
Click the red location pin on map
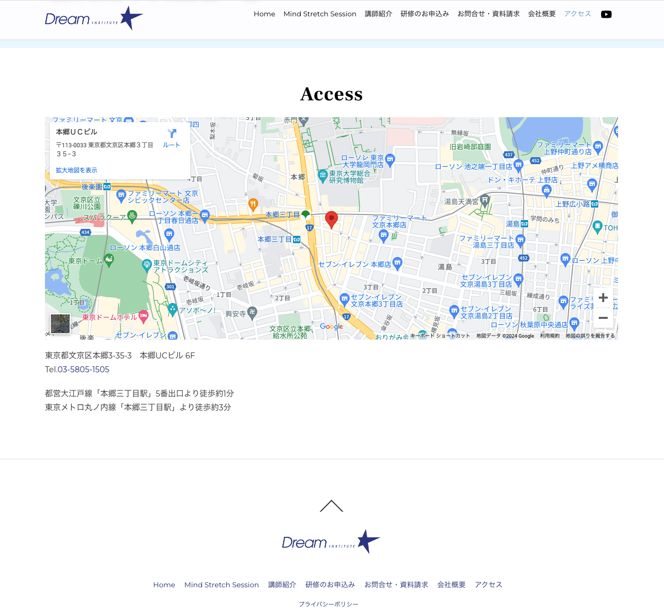[332, 219]
